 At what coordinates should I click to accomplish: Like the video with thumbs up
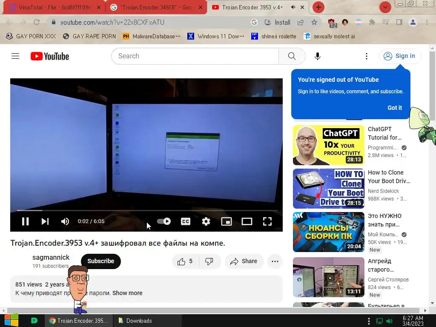[x=186, y=261]
